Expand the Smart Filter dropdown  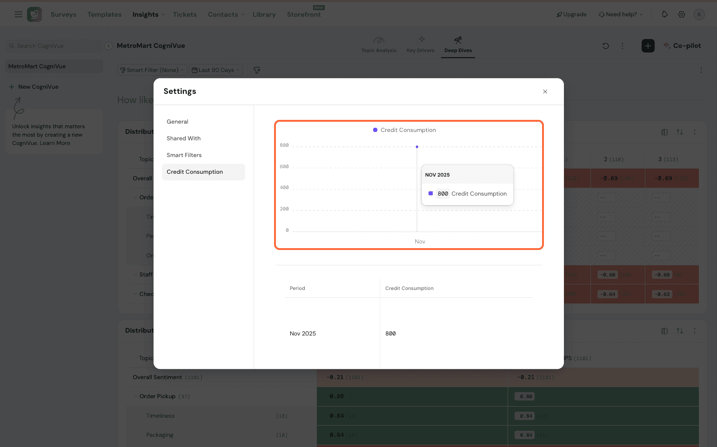click(x=152, y=70)
